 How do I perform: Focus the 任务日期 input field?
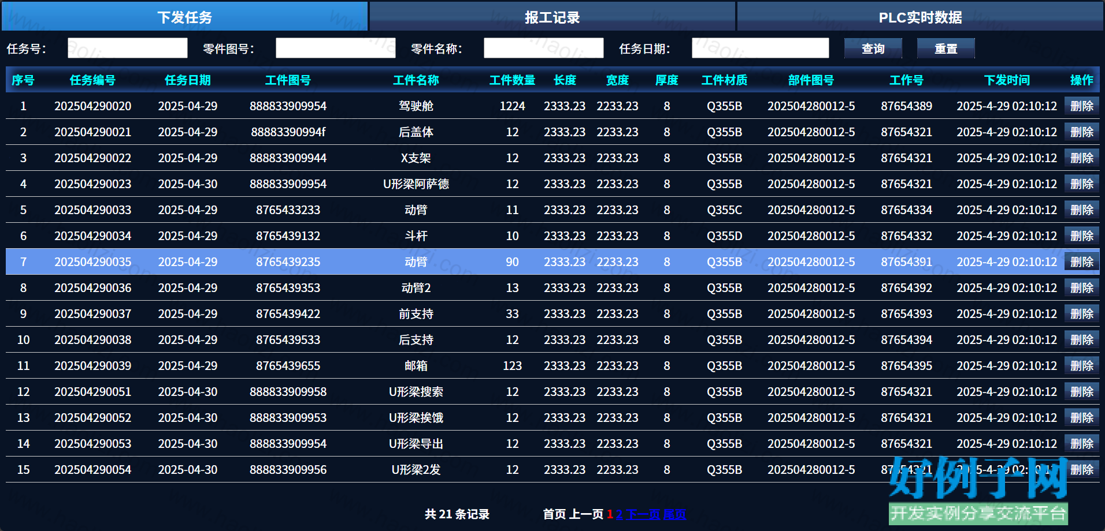(x=761, y=48)
